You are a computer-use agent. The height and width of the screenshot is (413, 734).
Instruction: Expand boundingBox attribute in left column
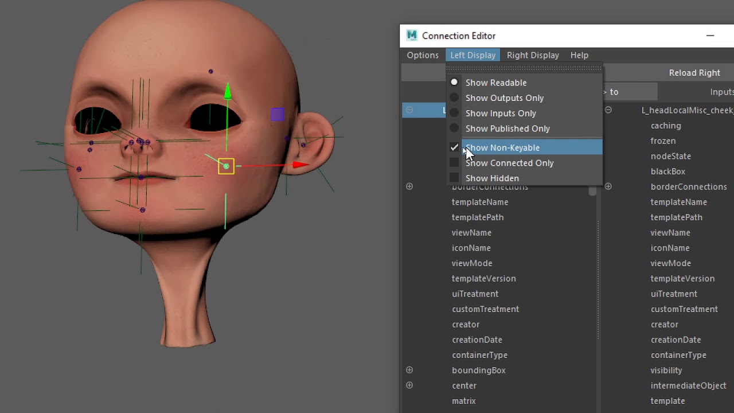409,370
